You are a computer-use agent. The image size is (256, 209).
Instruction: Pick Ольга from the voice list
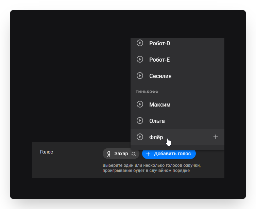(177, 120)
